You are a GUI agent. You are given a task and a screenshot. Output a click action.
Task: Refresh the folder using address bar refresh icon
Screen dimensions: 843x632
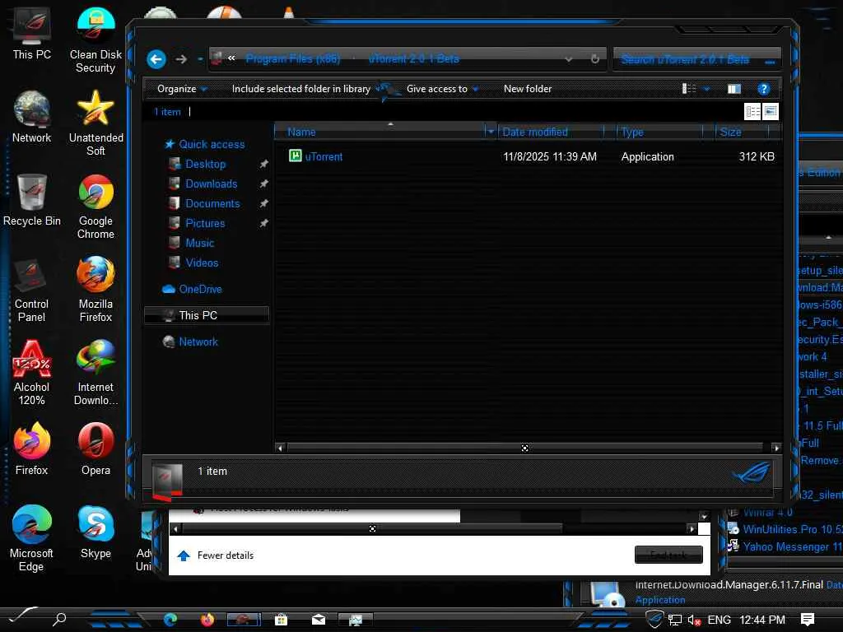[594, 59]
